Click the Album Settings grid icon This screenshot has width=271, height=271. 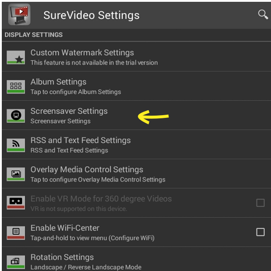pyautogui.click(x=16, y=87)
